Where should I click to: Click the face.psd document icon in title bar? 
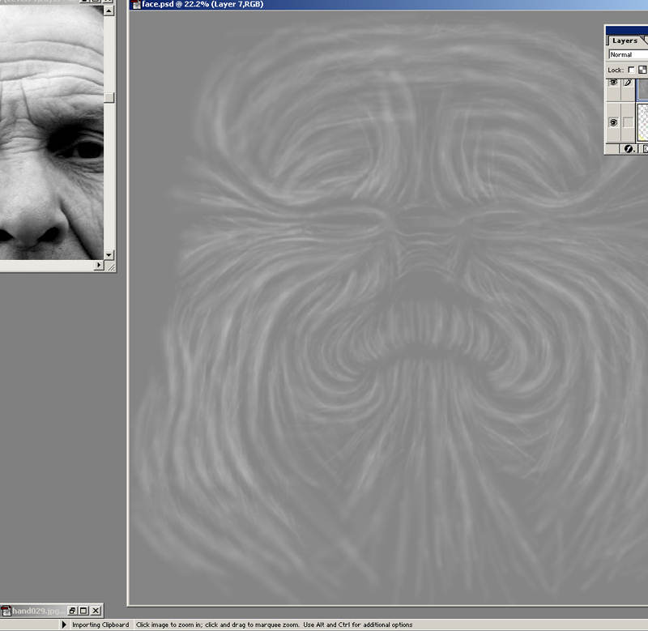135,4
